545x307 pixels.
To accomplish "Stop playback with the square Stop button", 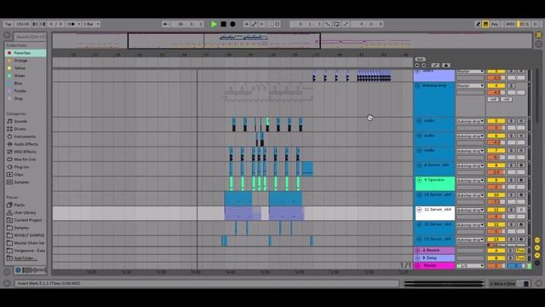I will (223, 24).
